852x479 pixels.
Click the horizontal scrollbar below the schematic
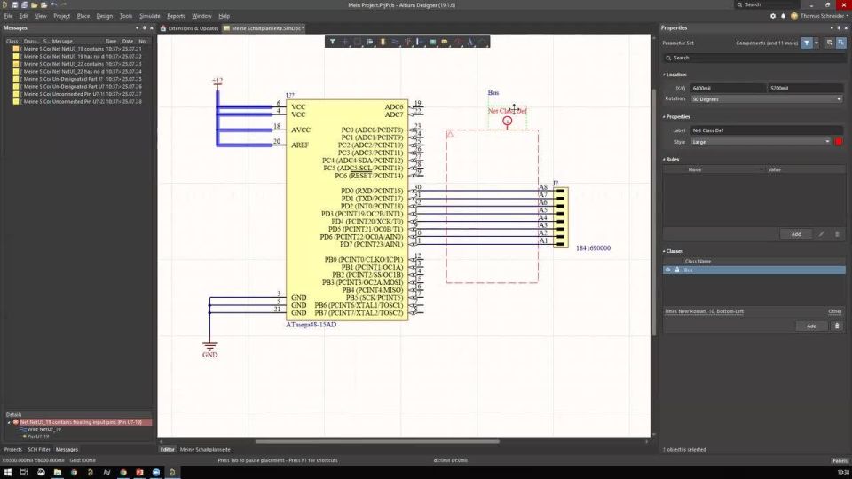pos(377,441)
